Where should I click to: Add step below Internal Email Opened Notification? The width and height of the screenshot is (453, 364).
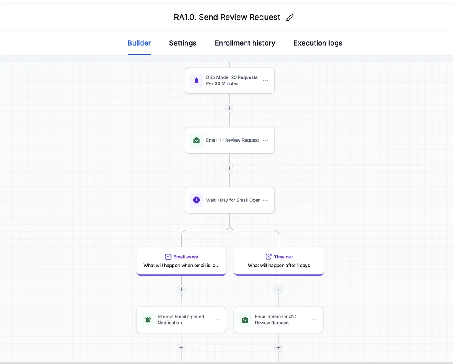[x=181, y=348]
